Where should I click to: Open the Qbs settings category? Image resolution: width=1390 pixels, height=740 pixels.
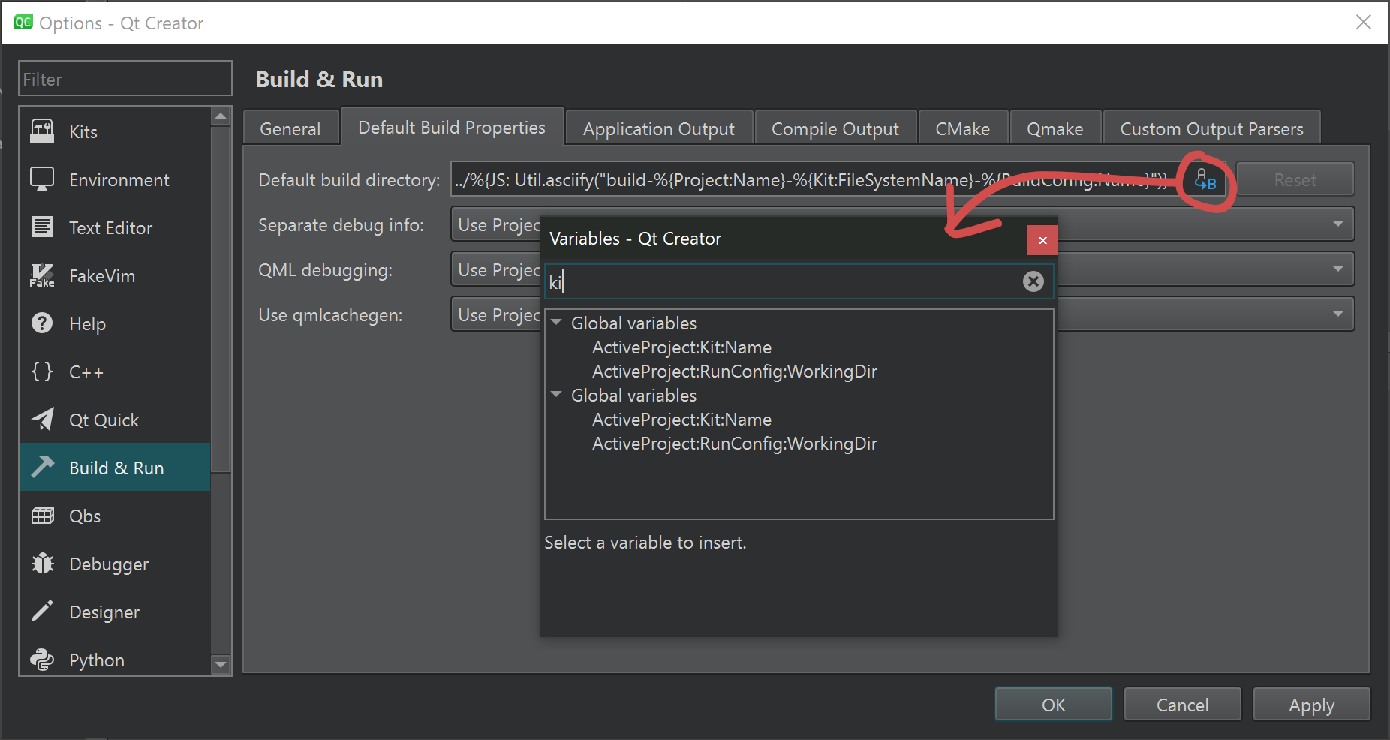115,516
